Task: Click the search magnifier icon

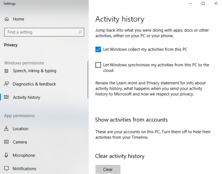Action: click(80, 32)
